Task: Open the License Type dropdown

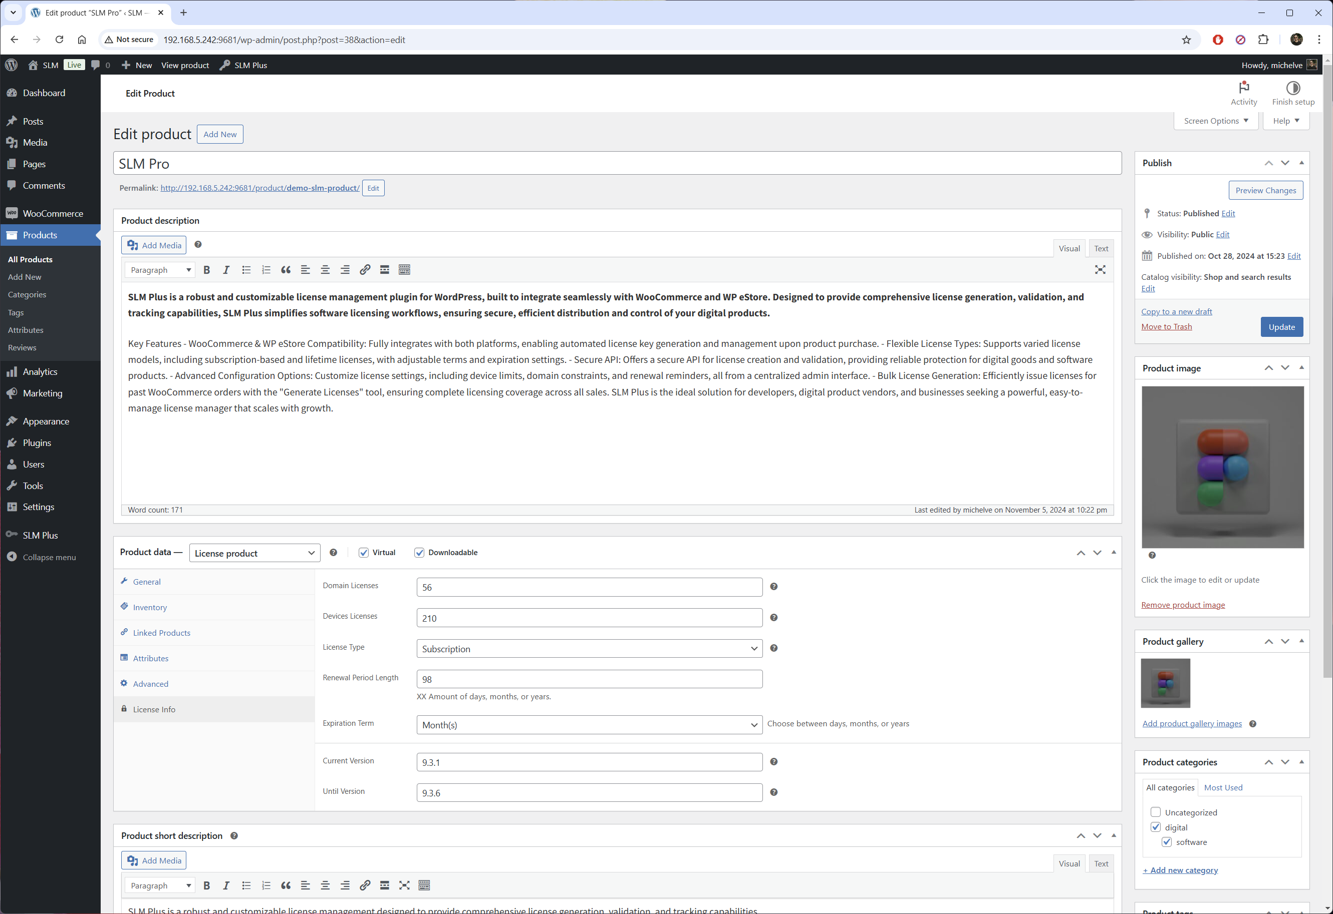Action: 589,649
